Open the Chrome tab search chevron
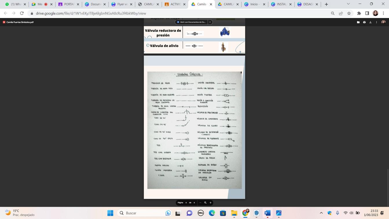The image size is (389, 219). [x=348, y=4]
